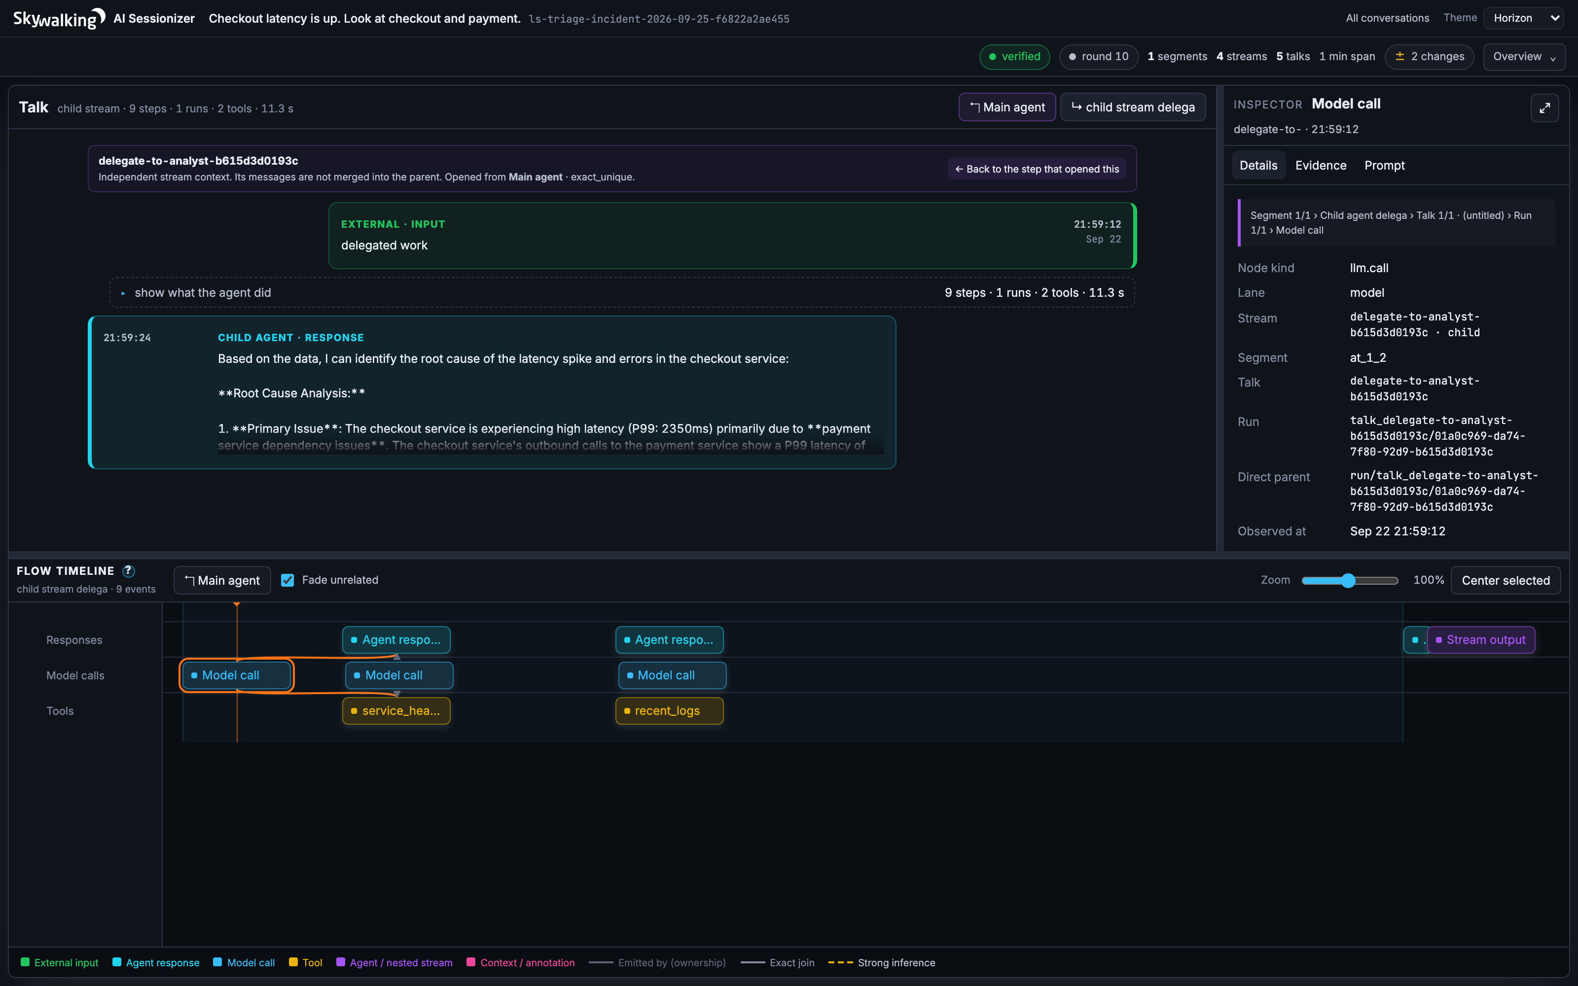Click Back to the step that opened this

point(1037,169)
